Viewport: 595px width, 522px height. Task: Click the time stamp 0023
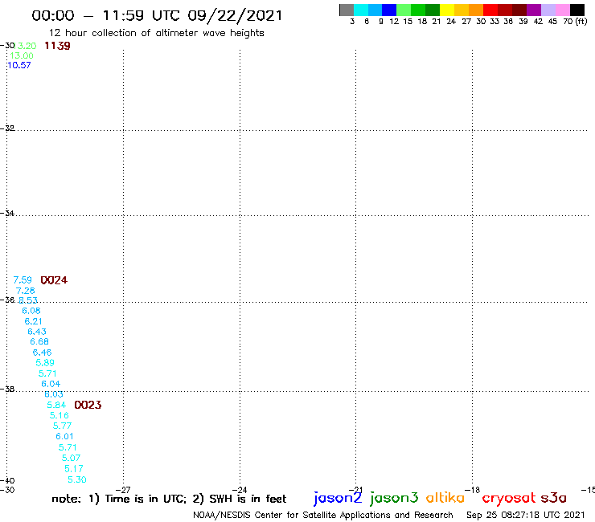[x=88, y=405]
